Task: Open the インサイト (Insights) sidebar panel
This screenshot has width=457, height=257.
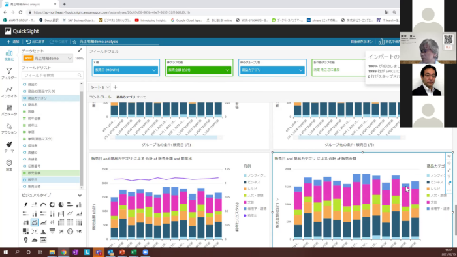Action: click(x=9, y=92)
